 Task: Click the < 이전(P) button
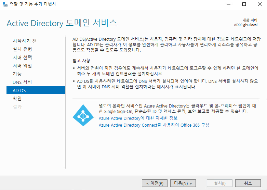(x=155, y=183)
